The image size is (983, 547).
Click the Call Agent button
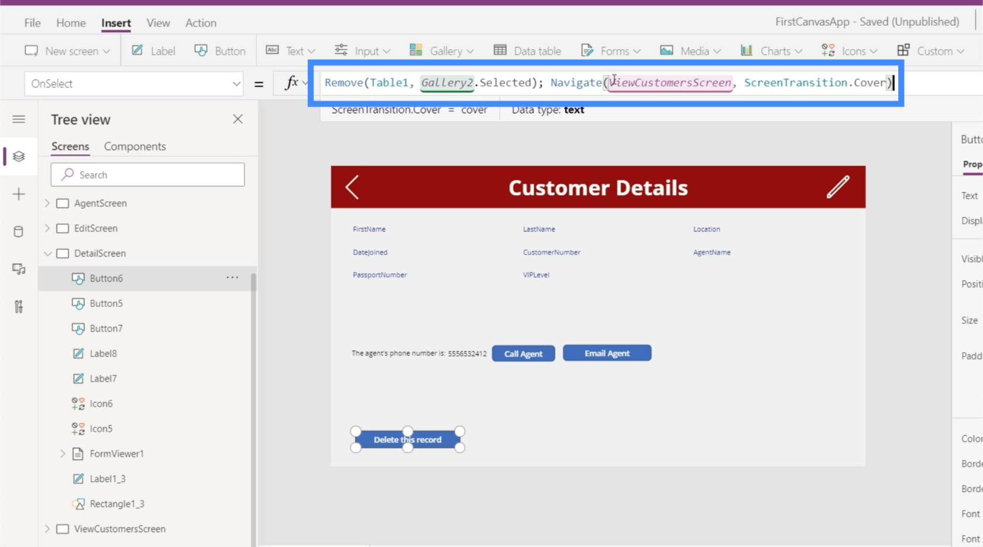(524, 354)
